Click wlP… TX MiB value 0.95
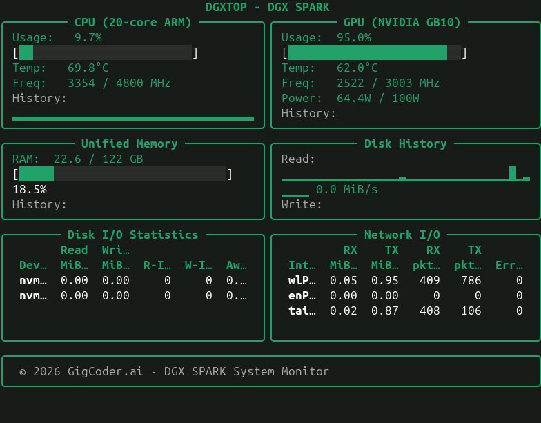Viewport: 541px width, 423px height. [x=385, y=280]
